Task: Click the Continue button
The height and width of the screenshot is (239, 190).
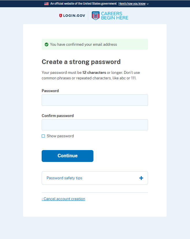Action: (x=68, y=156)
